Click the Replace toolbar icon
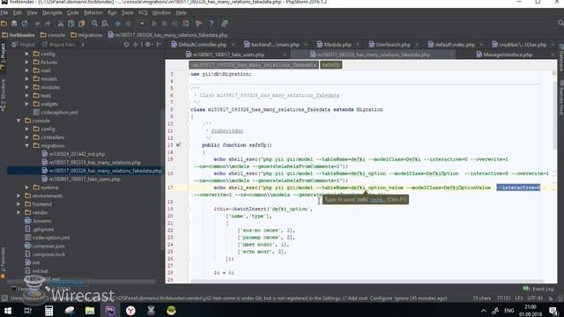Screen dimensions: 564x317 point(105,24)
